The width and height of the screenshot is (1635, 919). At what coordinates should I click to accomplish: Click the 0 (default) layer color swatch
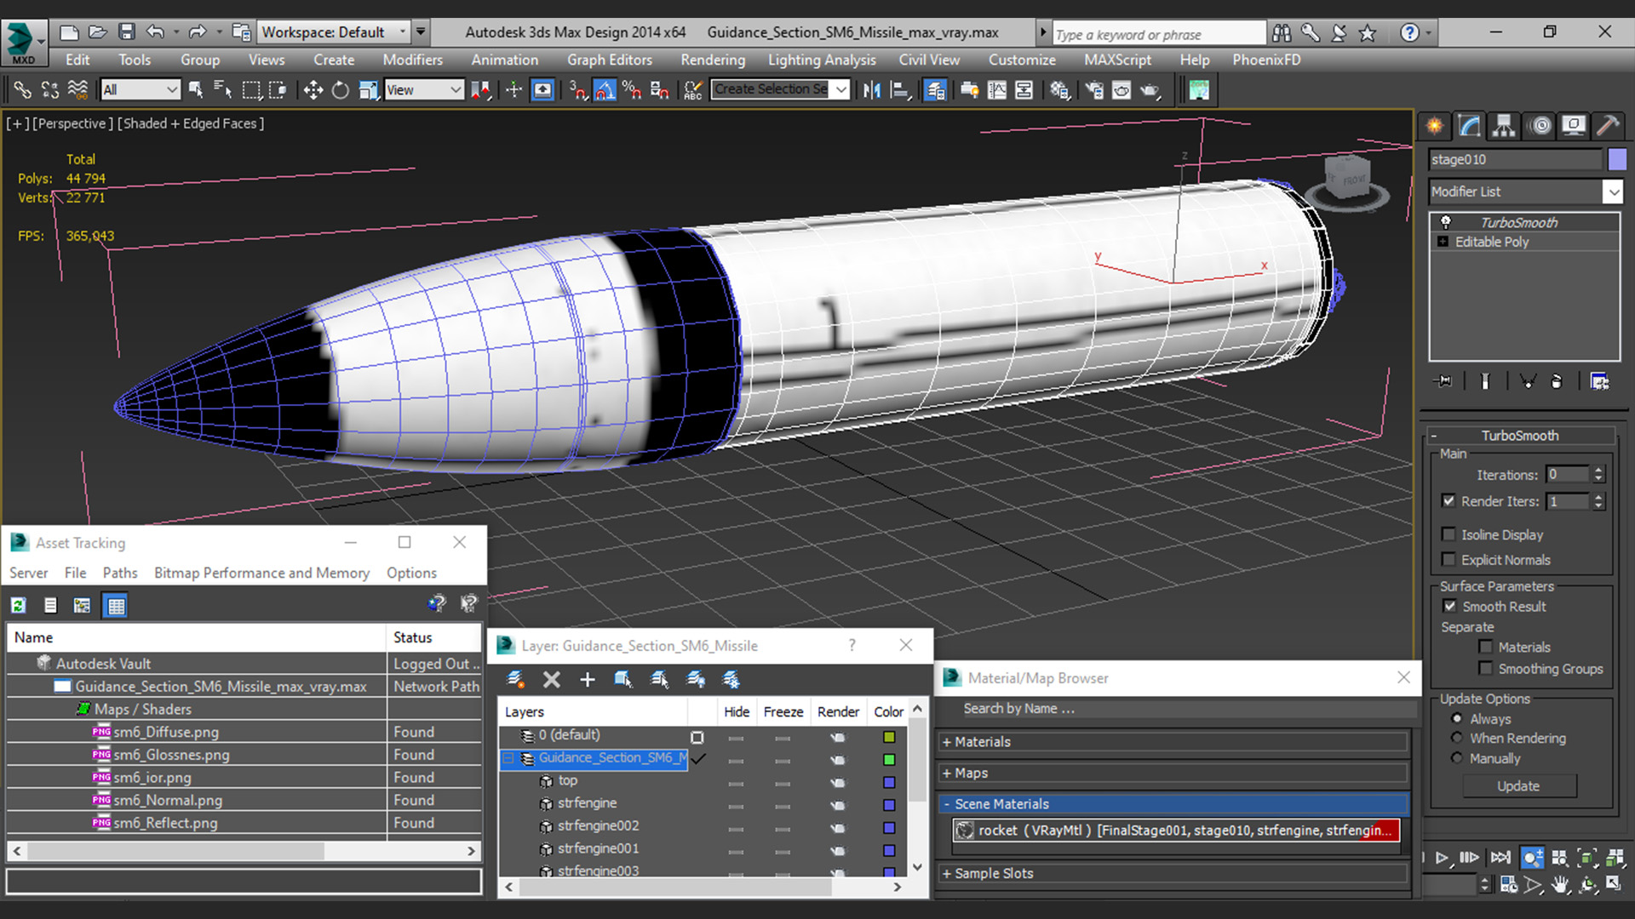click(889, 737)
